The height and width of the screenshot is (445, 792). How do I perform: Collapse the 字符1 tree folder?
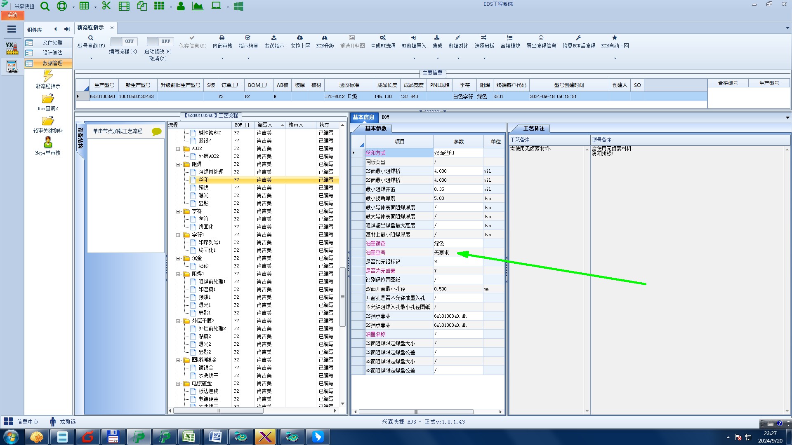tap(179, 235)
